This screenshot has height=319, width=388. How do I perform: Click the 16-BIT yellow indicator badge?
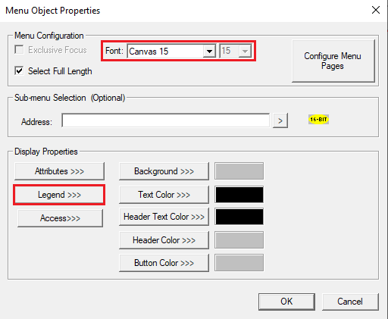coord(318,119)
